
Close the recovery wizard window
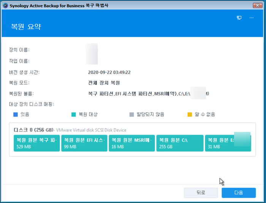[257, 5]
